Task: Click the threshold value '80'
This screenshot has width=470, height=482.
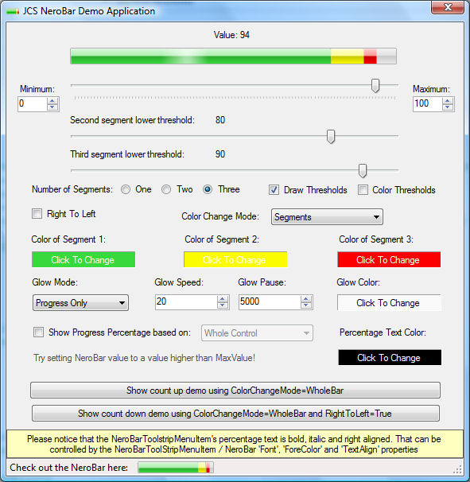Action: pyautogui.click(x=220, y=120)
